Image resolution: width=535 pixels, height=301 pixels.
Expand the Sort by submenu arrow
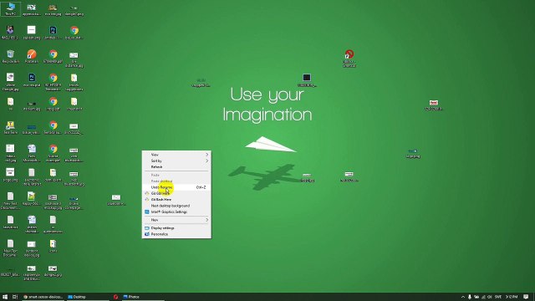coord(206,161)
